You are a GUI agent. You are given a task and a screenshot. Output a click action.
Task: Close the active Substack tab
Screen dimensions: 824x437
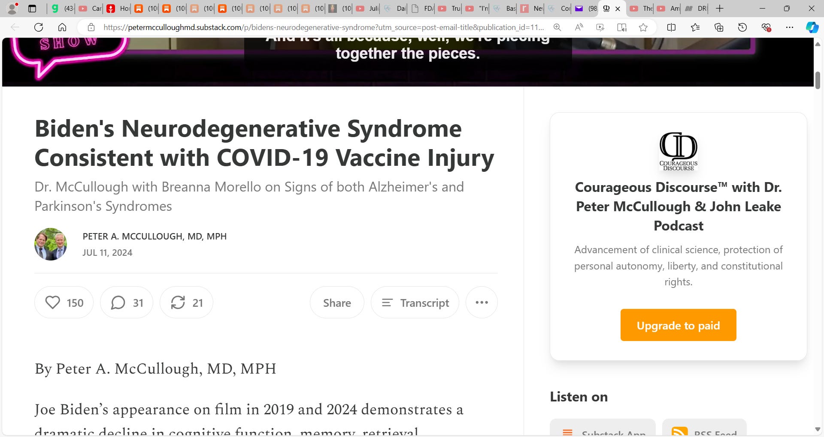tap(618, 9)
